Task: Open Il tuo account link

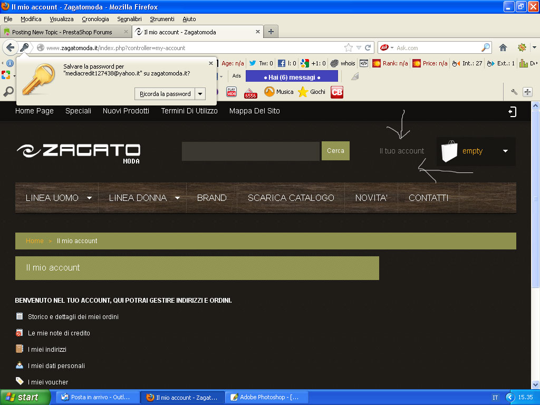Action: tap(401, 151)
